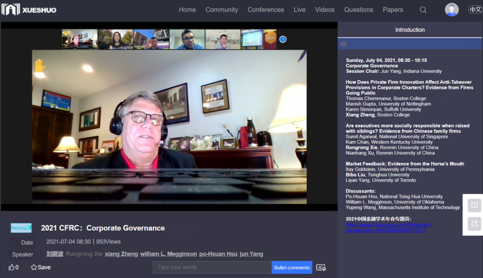Image resolution: width=483 pixels, height=278 pixels.
Task: Click the search magnifier icon
Action: (423, 10)
